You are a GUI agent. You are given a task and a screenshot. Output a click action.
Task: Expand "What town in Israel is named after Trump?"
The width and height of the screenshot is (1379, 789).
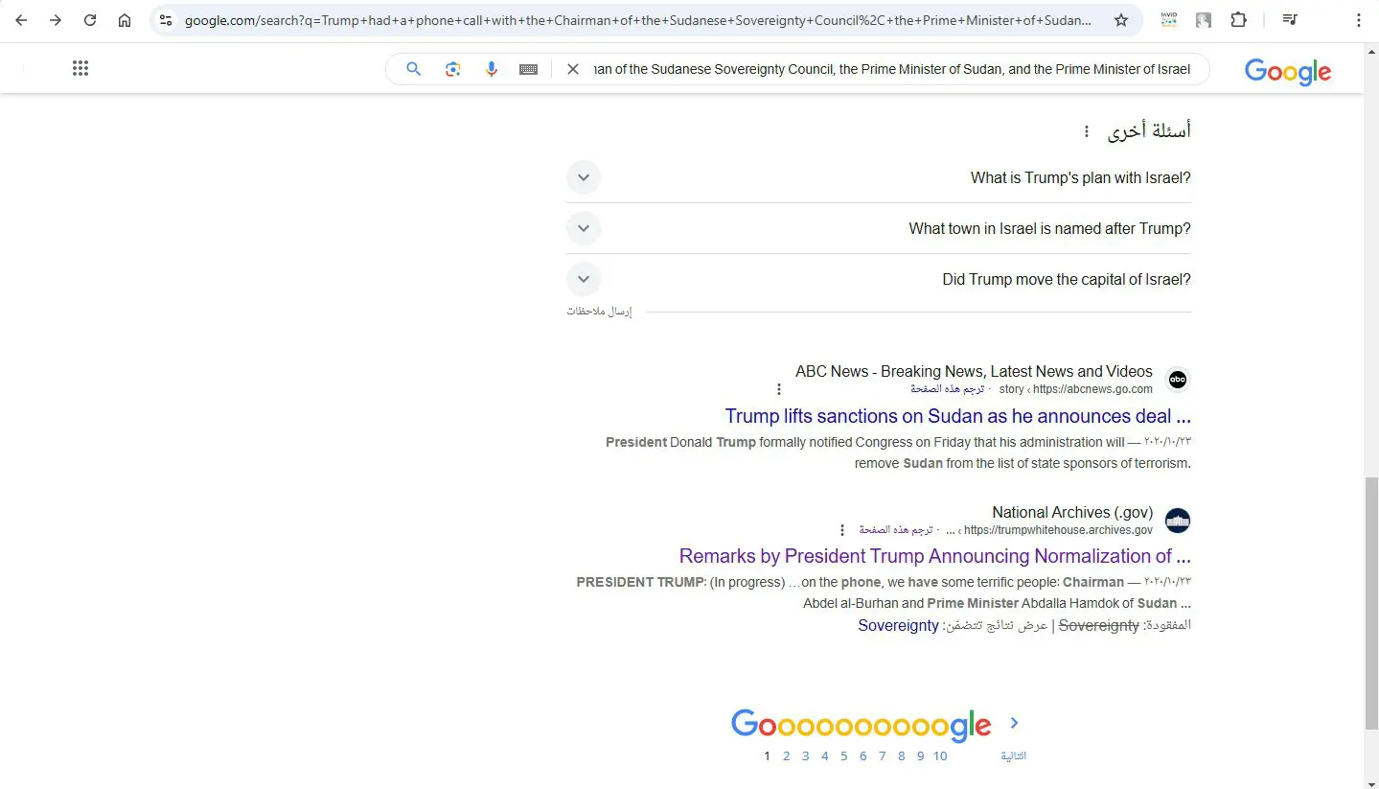(x=879, y=228)
